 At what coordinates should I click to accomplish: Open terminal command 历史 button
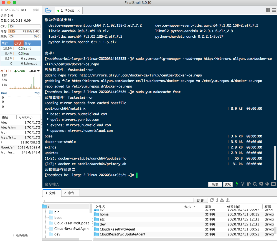coord(215,184)
